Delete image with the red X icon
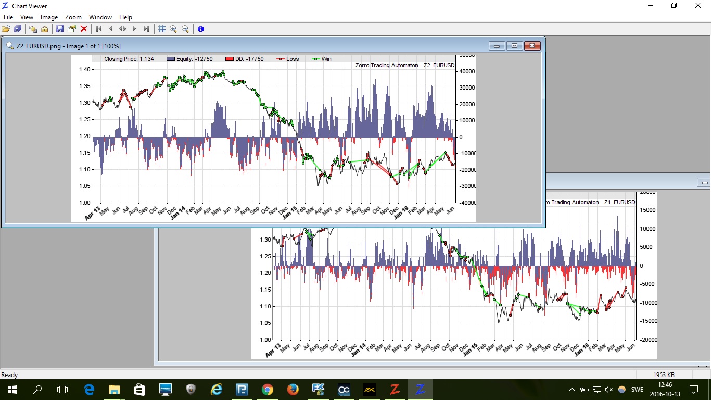 84,29
